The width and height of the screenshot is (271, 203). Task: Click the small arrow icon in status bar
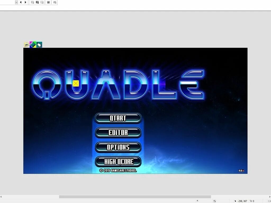pyautogui.click(x=197, y=201)
